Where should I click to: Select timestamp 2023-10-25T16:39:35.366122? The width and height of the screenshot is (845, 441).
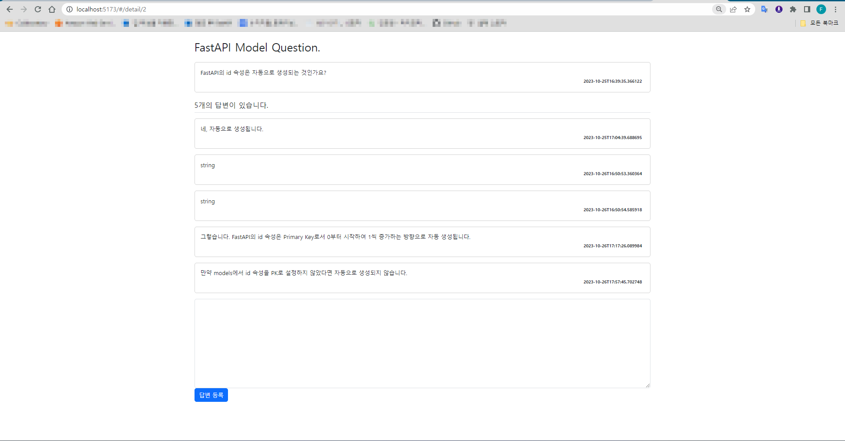tap(613, 81)
